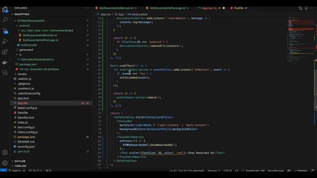Image resolution: width=317 pixels, height=178 pixels.
Task: Switch to MyRewardedAdModule.kt tab
Action: (x=116, y=8)
